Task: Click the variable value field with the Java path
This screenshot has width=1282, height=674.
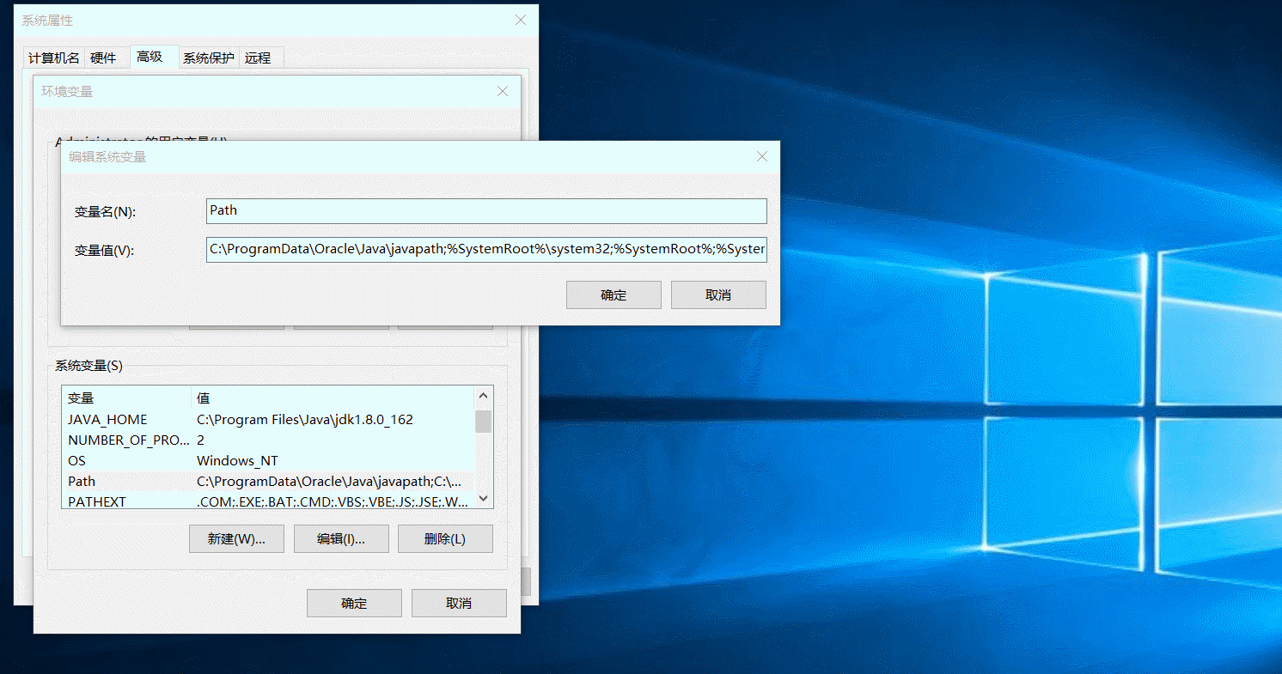Action: tap(486, 250)
